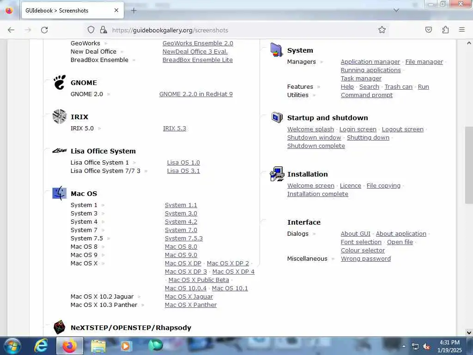Open the Licence link under Installation
Screen dimensions: 473x355
[350, 186]
